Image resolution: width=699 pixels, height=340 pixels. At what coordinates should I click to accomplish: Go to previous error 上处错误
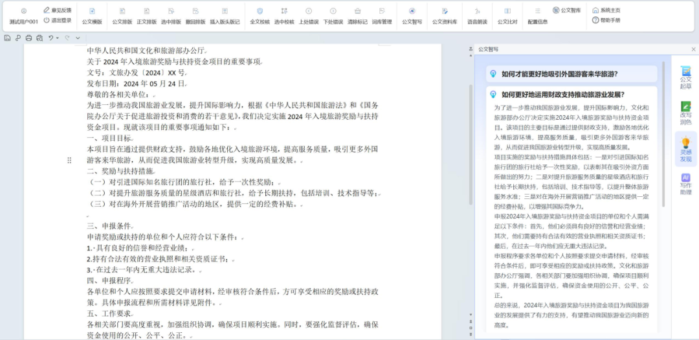tap(309, 16)
